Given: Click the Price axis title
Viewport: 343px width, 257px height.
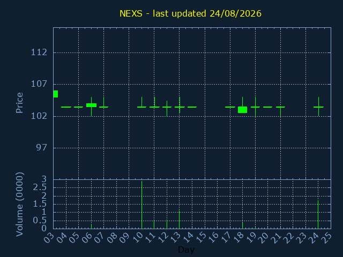Looking at the screenshot, I should 19,103.
